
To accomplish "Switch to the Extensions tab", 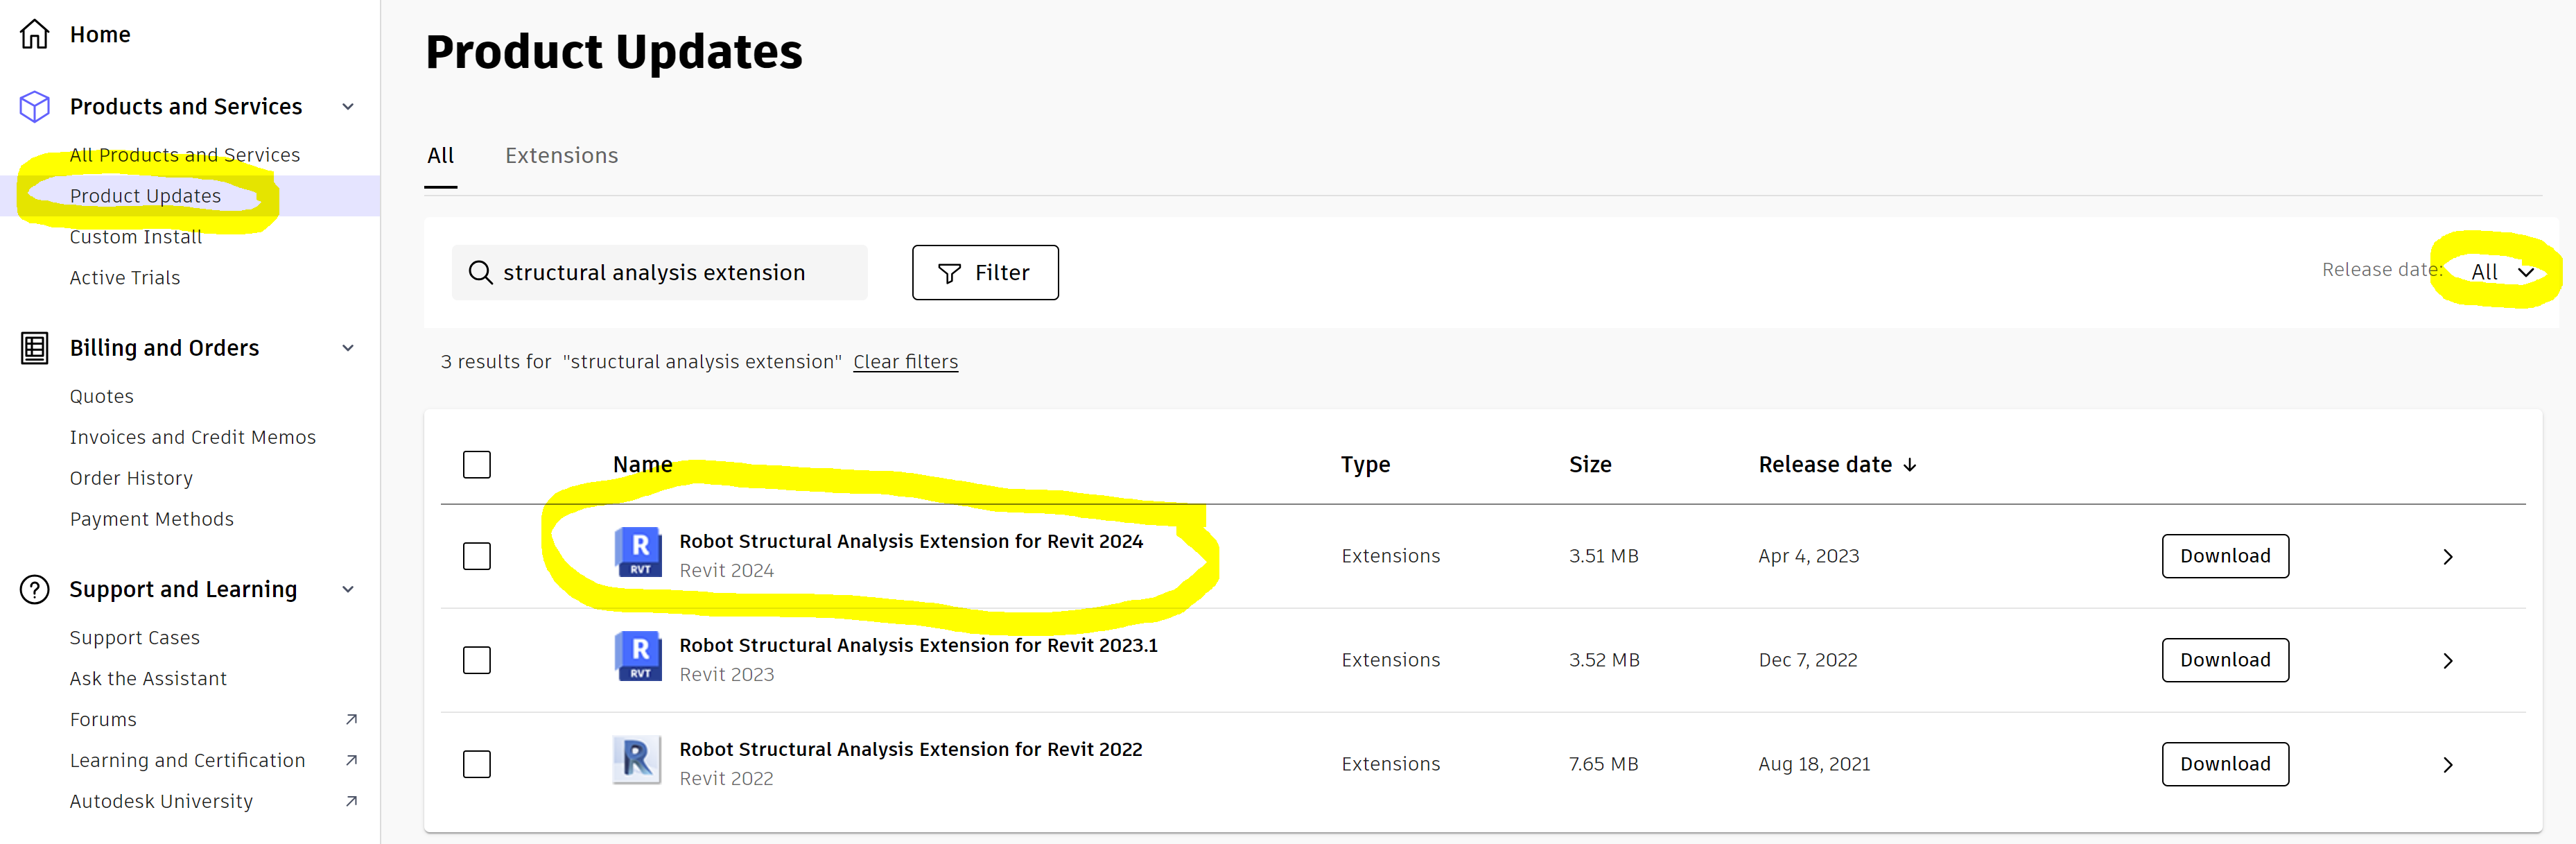I will point(561,155).
